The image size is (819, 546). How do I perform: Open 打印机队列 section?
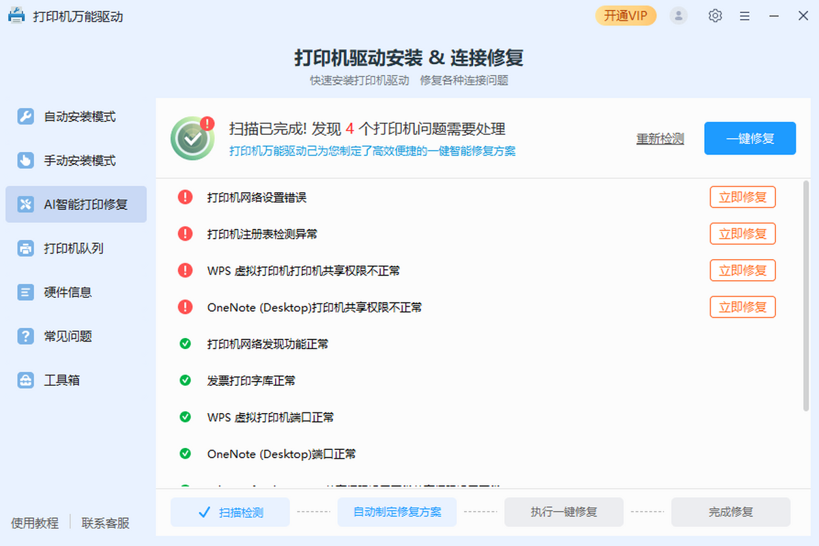point(76,248)
